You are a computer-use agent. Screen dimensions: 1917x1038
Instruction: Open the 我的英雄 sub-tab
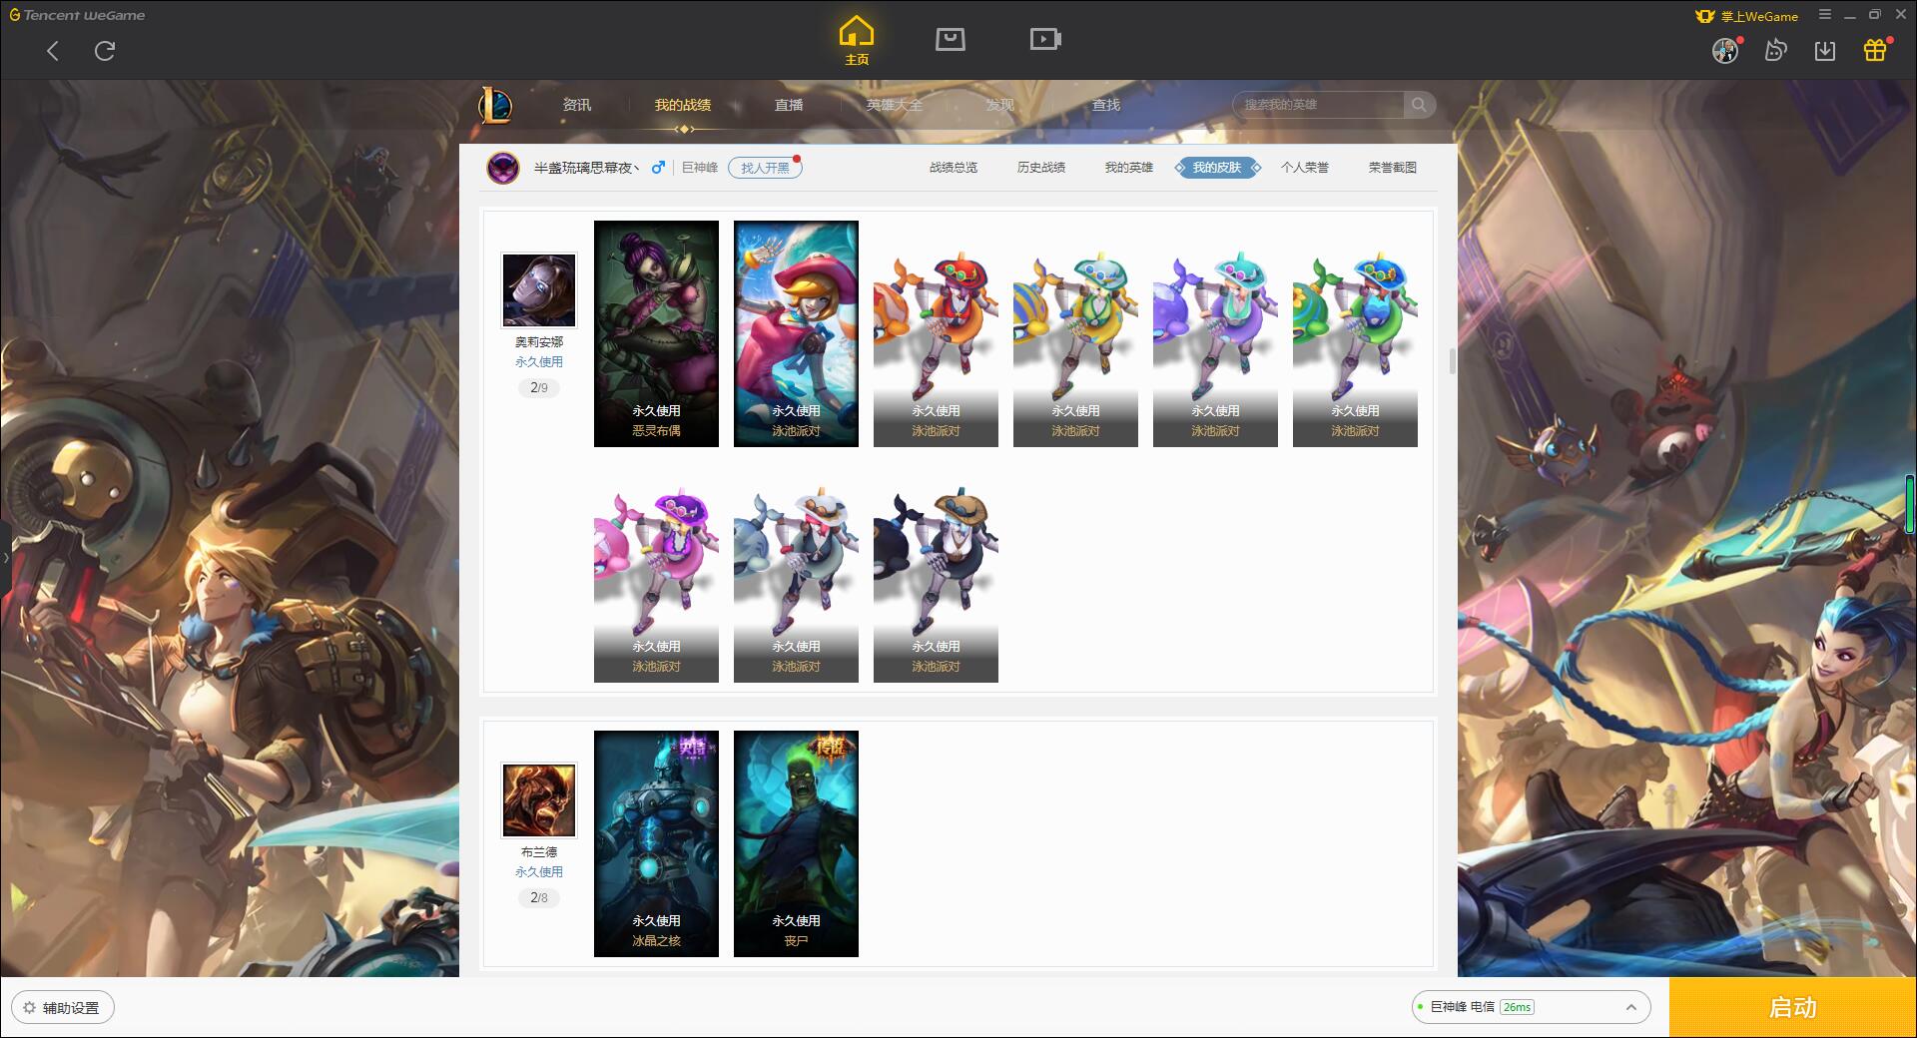pos(1129,168)
